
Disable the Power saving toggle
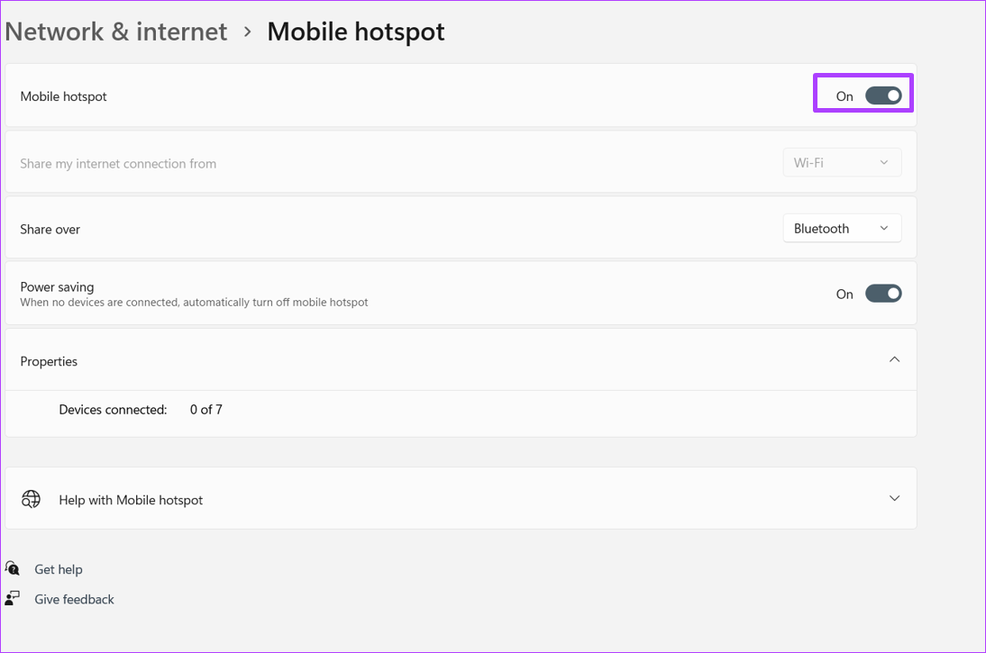[x=883, y=294]
